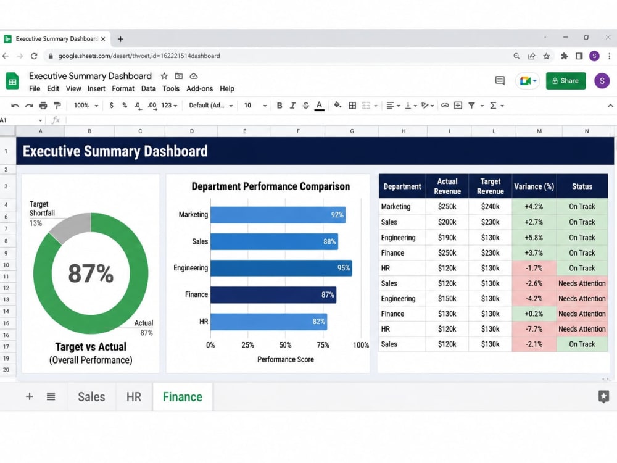Open the font size 10 dropdown
Image resolution: width=617 pixels, height=463 pixels.
pos(255,106)
